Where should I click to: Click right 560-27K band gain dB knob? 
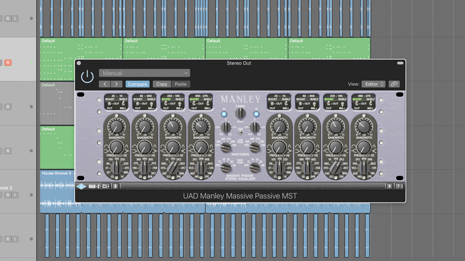pos(364,127)
